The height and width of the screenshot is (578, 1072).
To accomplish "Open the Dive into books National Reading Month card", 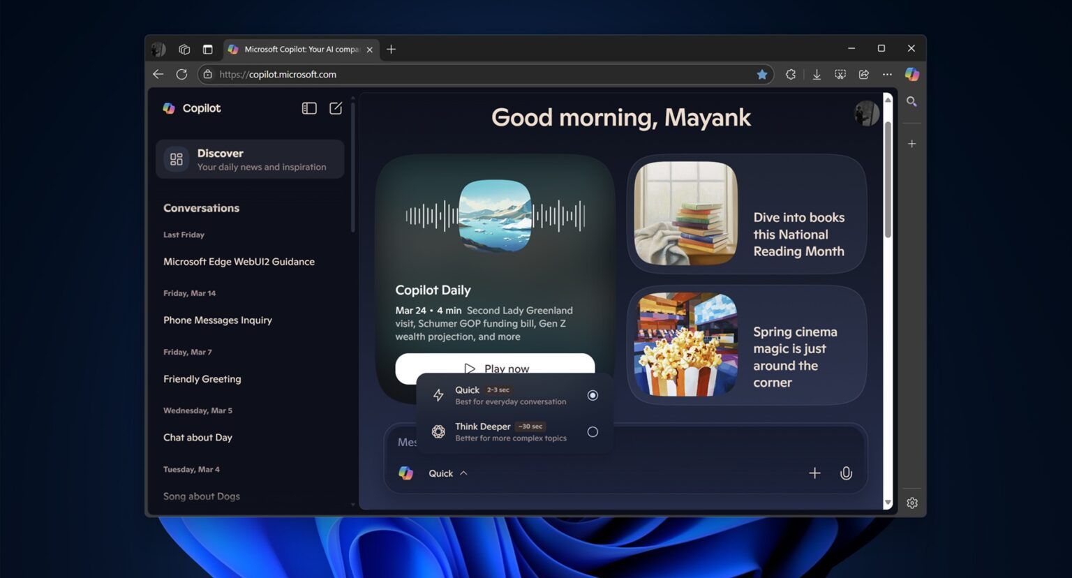I will (747, 214).
